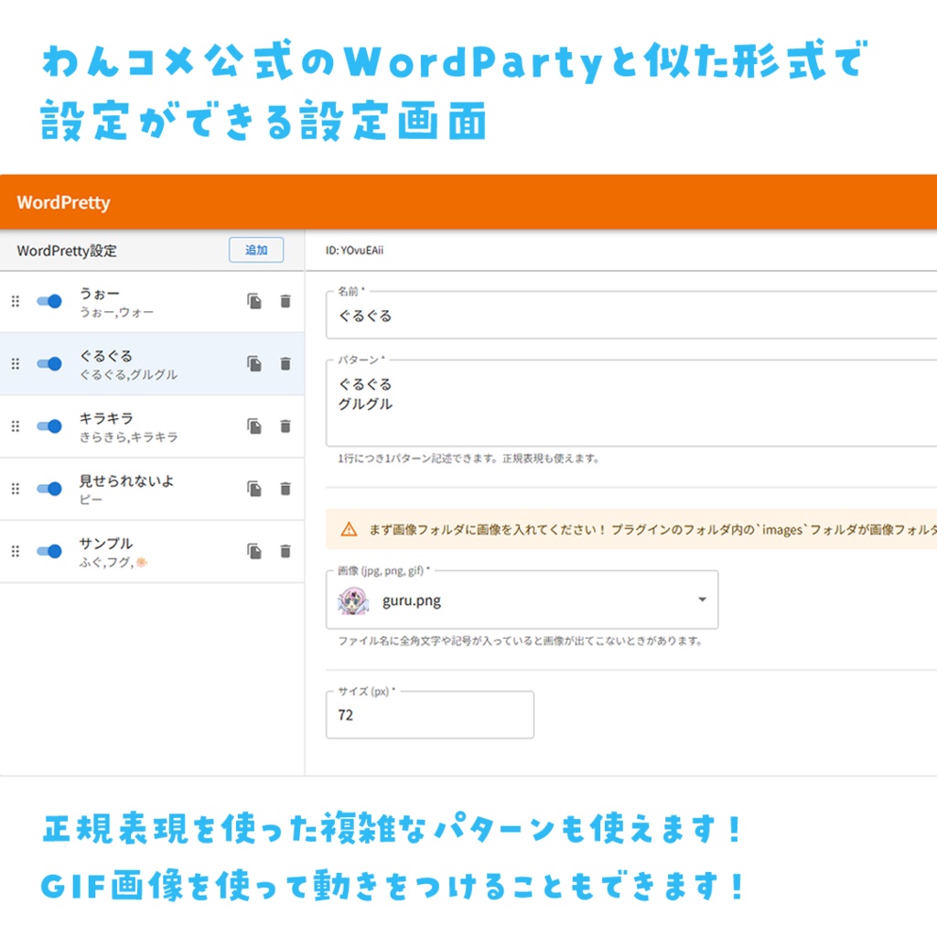
Task: Click the drag handle beside サンプル
Action: 15,551
